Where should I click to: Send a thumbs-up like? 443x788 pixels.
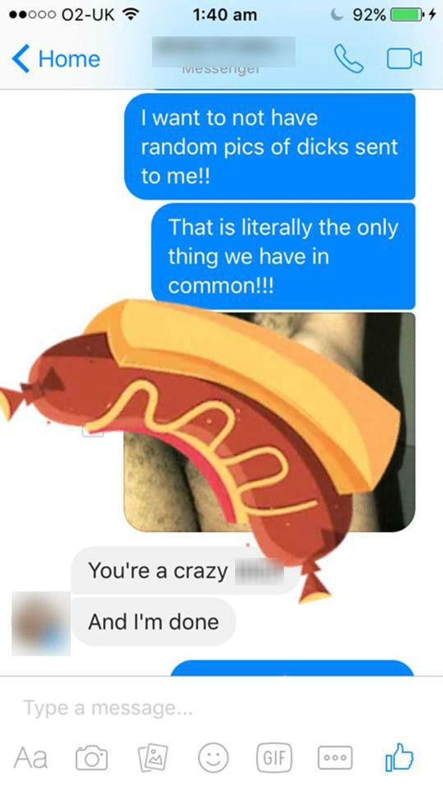coord(399,756)
